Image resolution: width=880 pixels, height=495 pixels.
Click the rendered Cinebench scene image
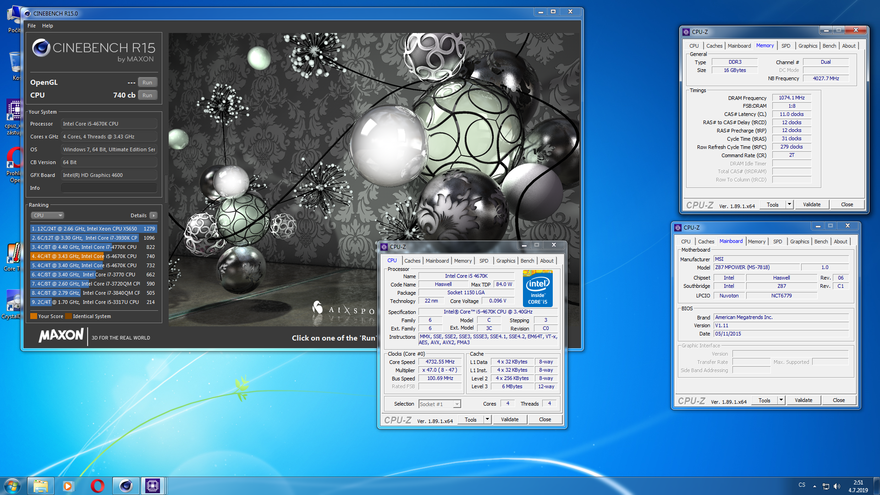coord(374,179)
